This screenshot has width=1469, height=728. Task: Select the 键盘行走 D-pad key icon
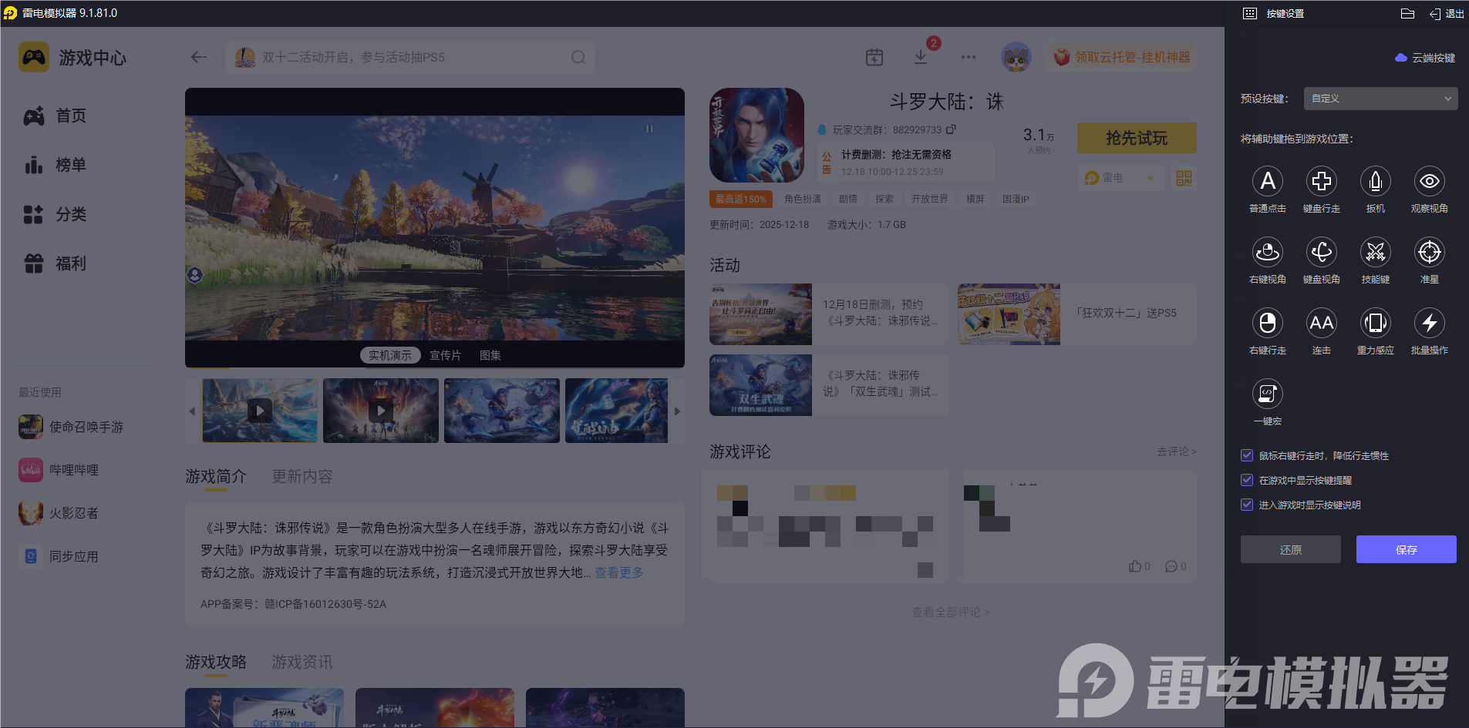tap(1321, 181)
